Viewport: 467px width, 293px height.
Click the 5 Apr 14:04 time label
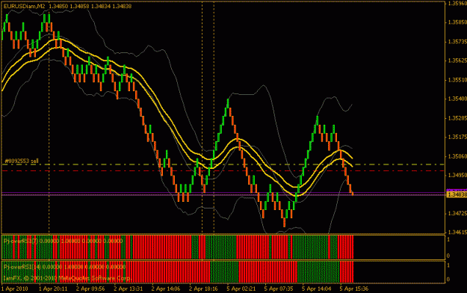coord(316,289)
